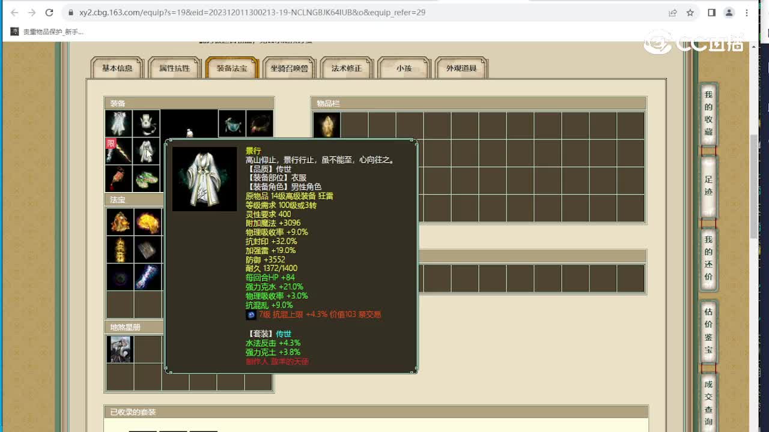769x432 pixels.
Task: Select the dark ring equipment icon beside the helmet
Action: [x=260, y=124]
